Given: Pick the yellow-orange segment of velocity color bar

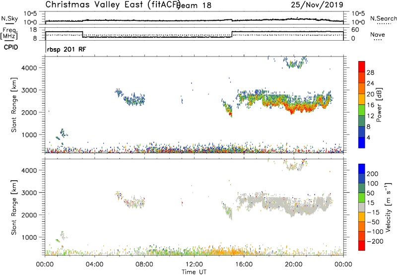Looking at the screenshot, I should tap(362, 217).
